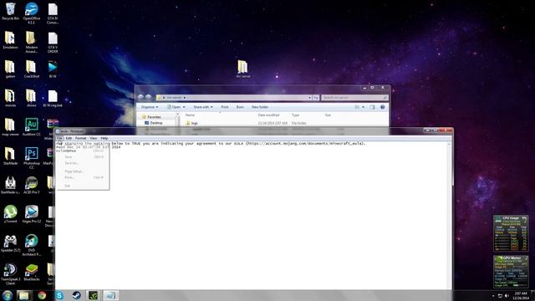Launch DVD Architect Pro shortcut
Viewport: 535px width, 301px height.
tap(32, 245)
